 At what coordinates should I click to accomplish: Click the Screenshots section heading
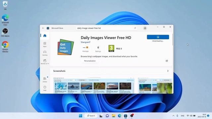[59, 71]
